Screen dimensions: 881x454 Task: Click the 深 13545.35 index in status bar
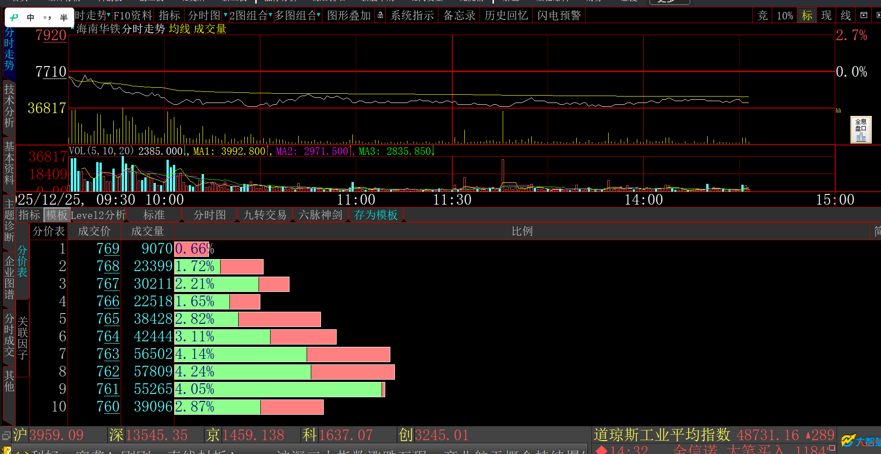148,435
